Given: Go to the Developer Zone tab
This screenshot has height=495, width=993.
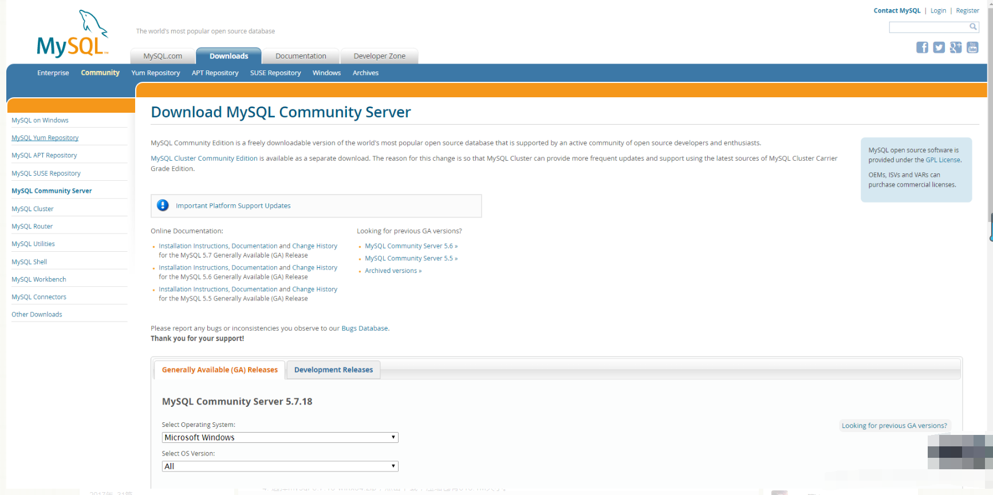Looking at the screenshot, I should point(379,56).
